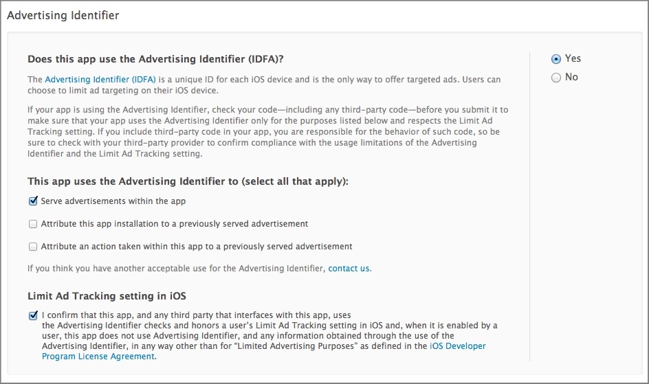This screenshot has width=649, height=384.
Task: Toggle the Limit Ad Tracking confirmation checkbox
Action: click(33, 315)
